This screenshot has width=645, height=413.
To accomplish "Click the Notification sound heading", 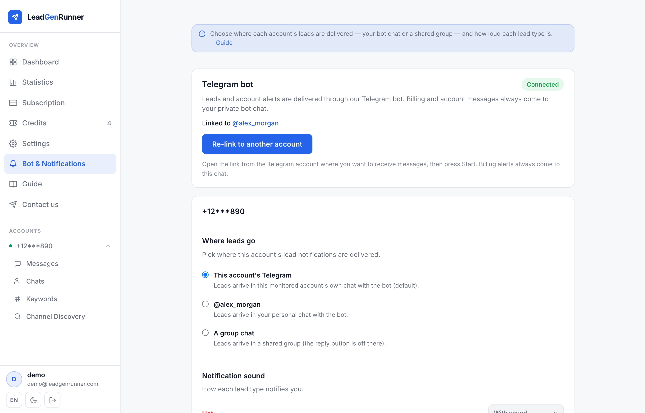I will [x=233, y=376].
